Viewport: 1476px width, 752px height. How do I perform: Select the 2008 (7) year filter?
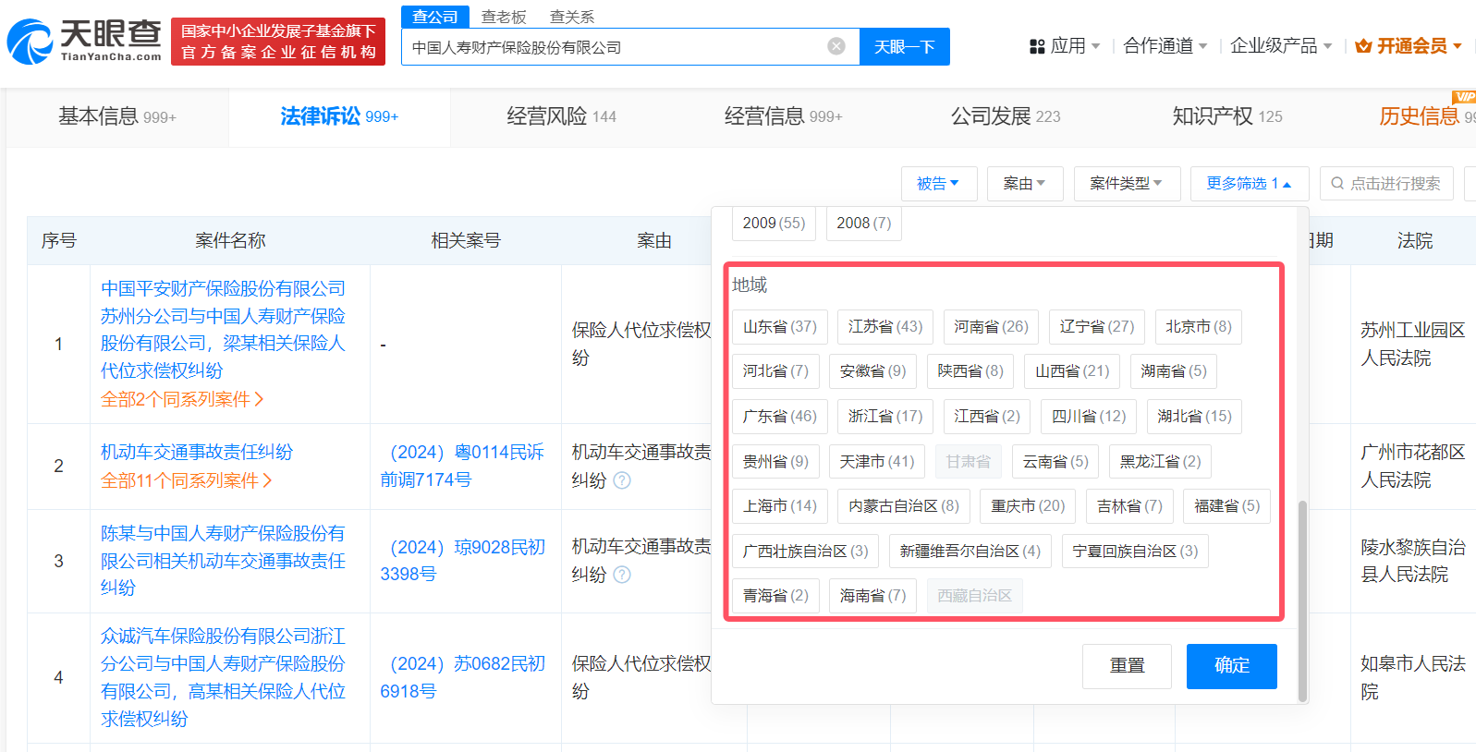pyautogui.click(x=864, y=223)
